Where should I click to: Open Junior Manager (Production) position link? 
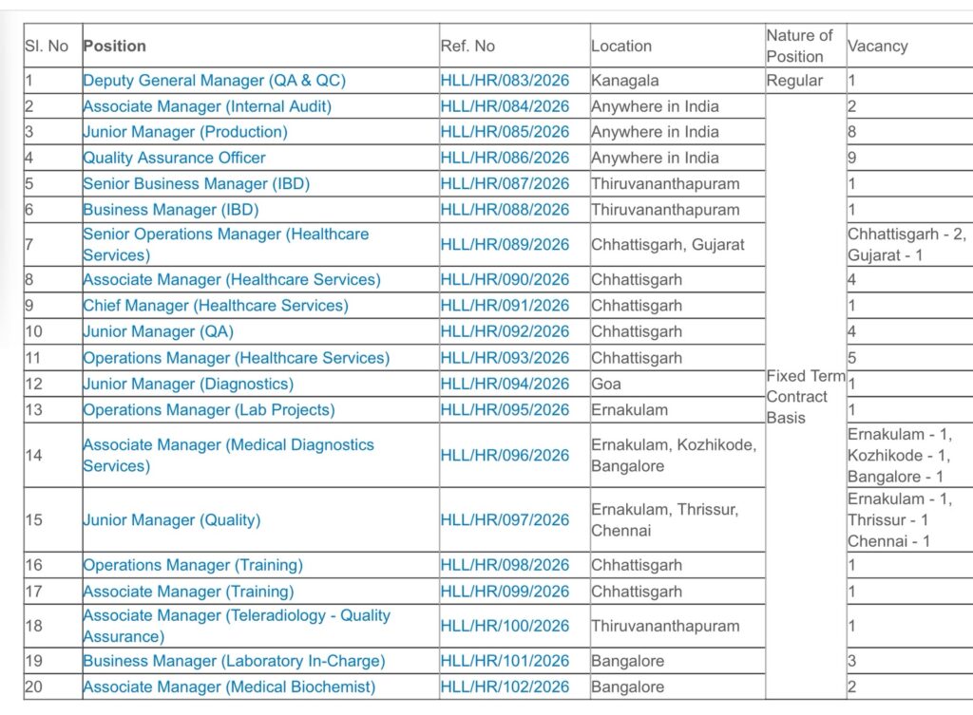[x=185, y=132]
